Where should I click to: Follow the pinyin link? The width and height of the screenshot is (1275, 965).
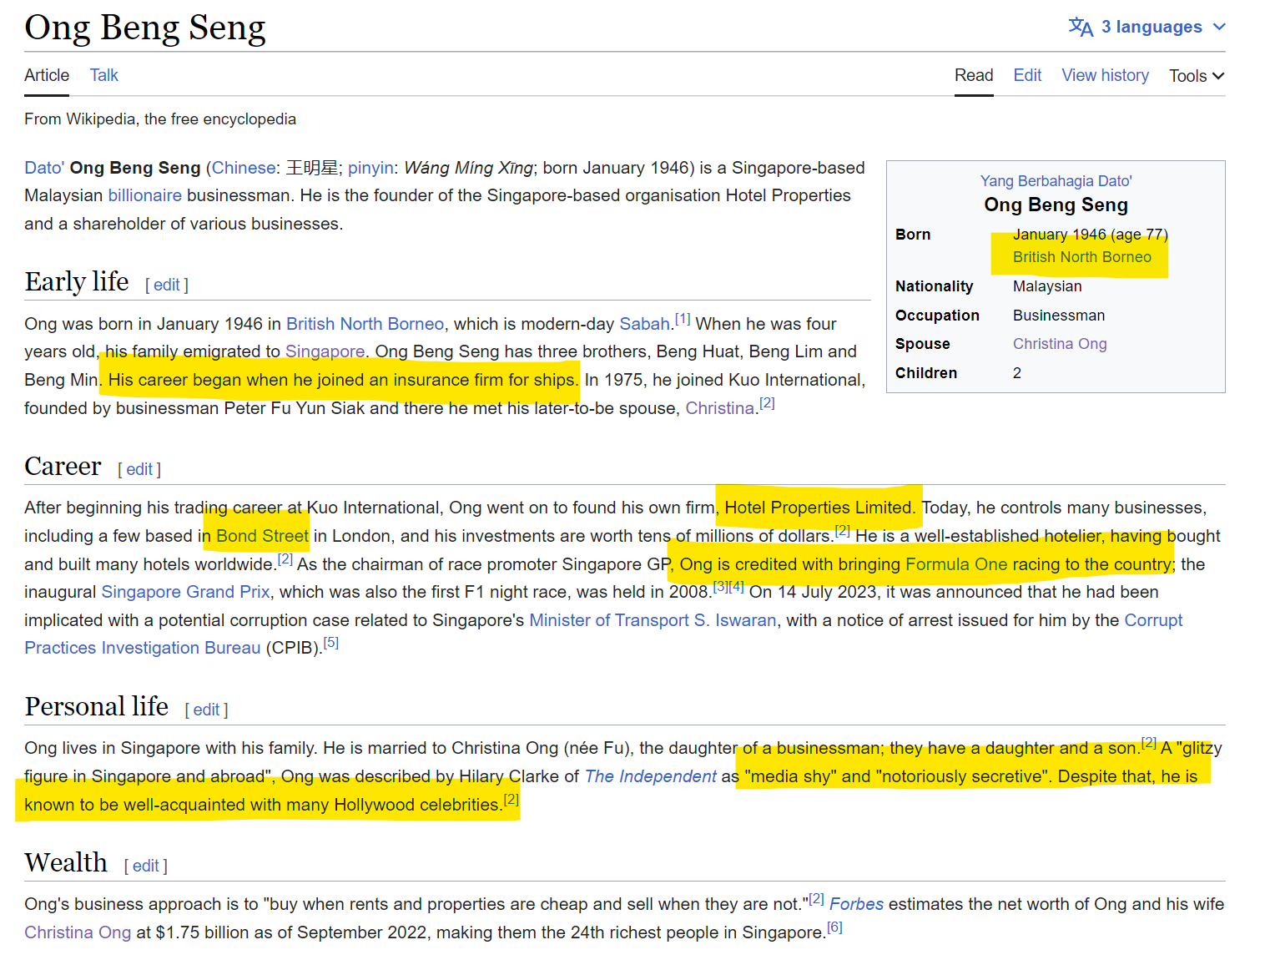[370, 168]
